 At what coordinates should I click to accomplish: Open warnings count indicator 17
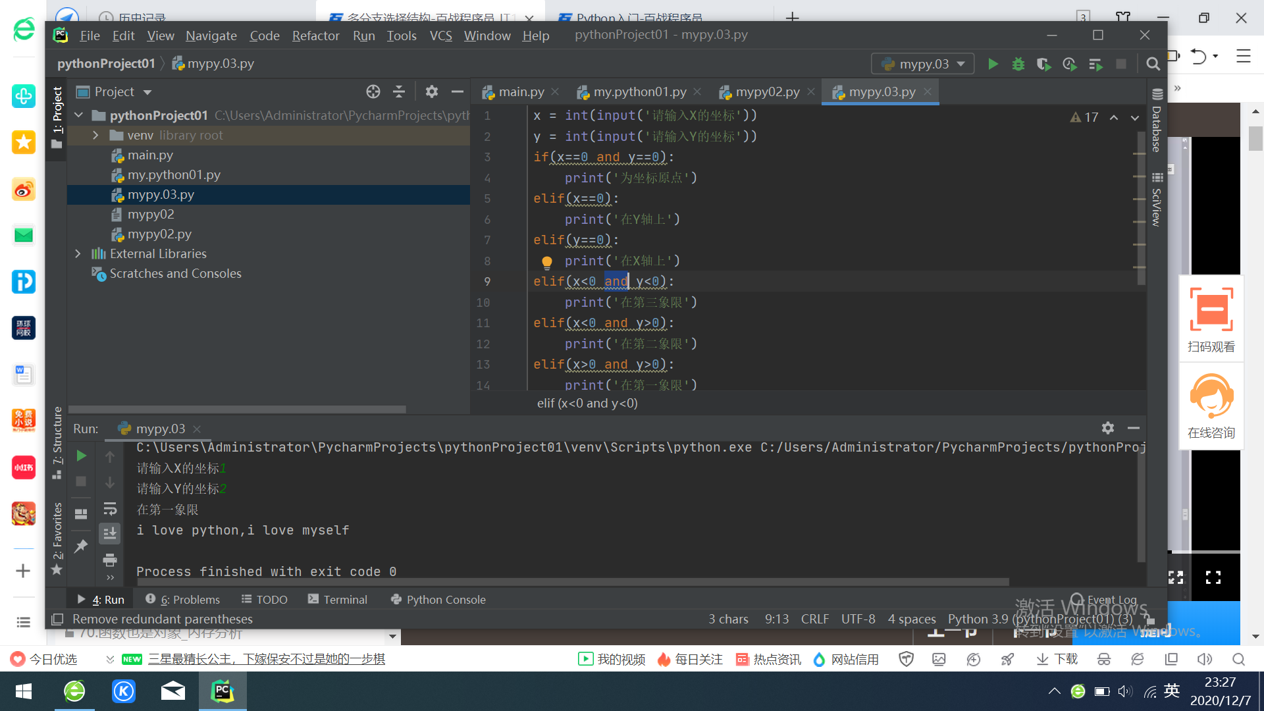[x=1084, y=117]
